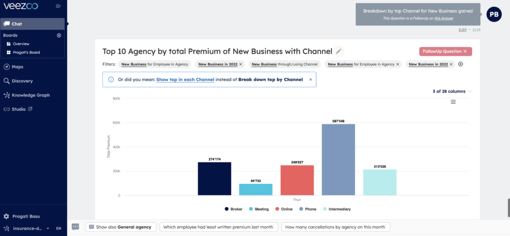Open the EN language selector

click(x=58, y=228)
